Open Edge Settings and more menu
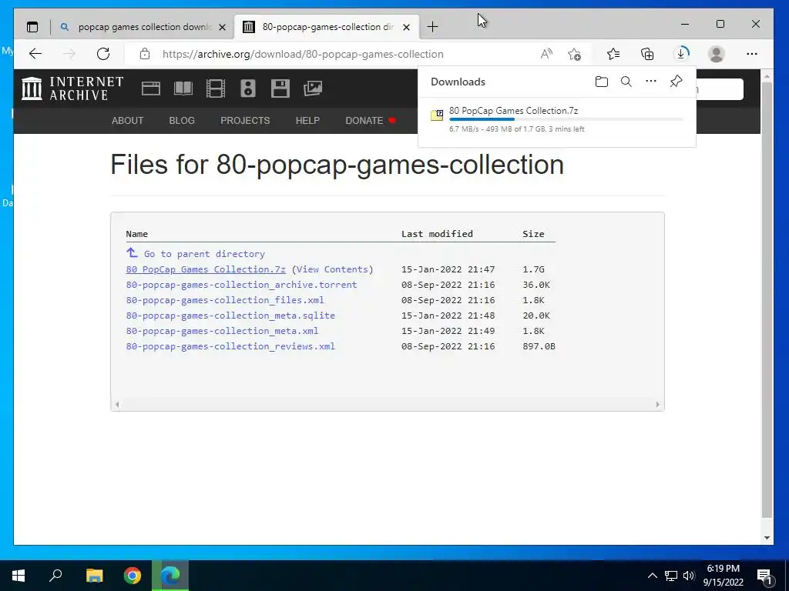 pyautogui.click(x=752, y=54)
